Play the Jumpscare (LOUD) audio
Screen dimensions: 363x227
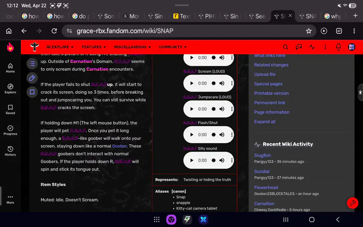[x=192, y=109]
